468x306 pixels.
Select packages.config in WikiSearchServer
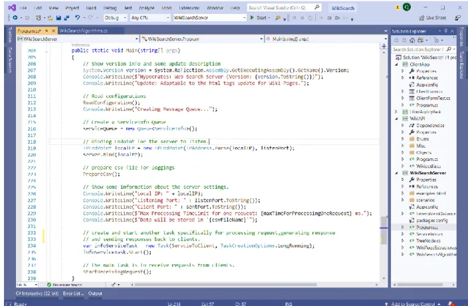[432, 221]
